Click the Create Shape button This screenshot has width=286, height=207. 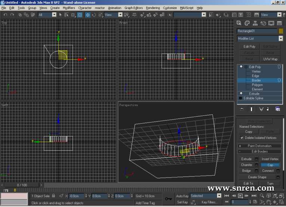click(x=257, y=177)
